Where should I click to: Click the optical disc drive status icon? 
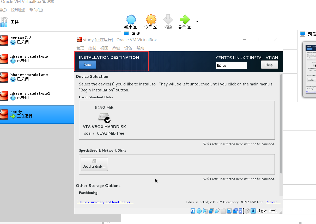tap(199, 211)
